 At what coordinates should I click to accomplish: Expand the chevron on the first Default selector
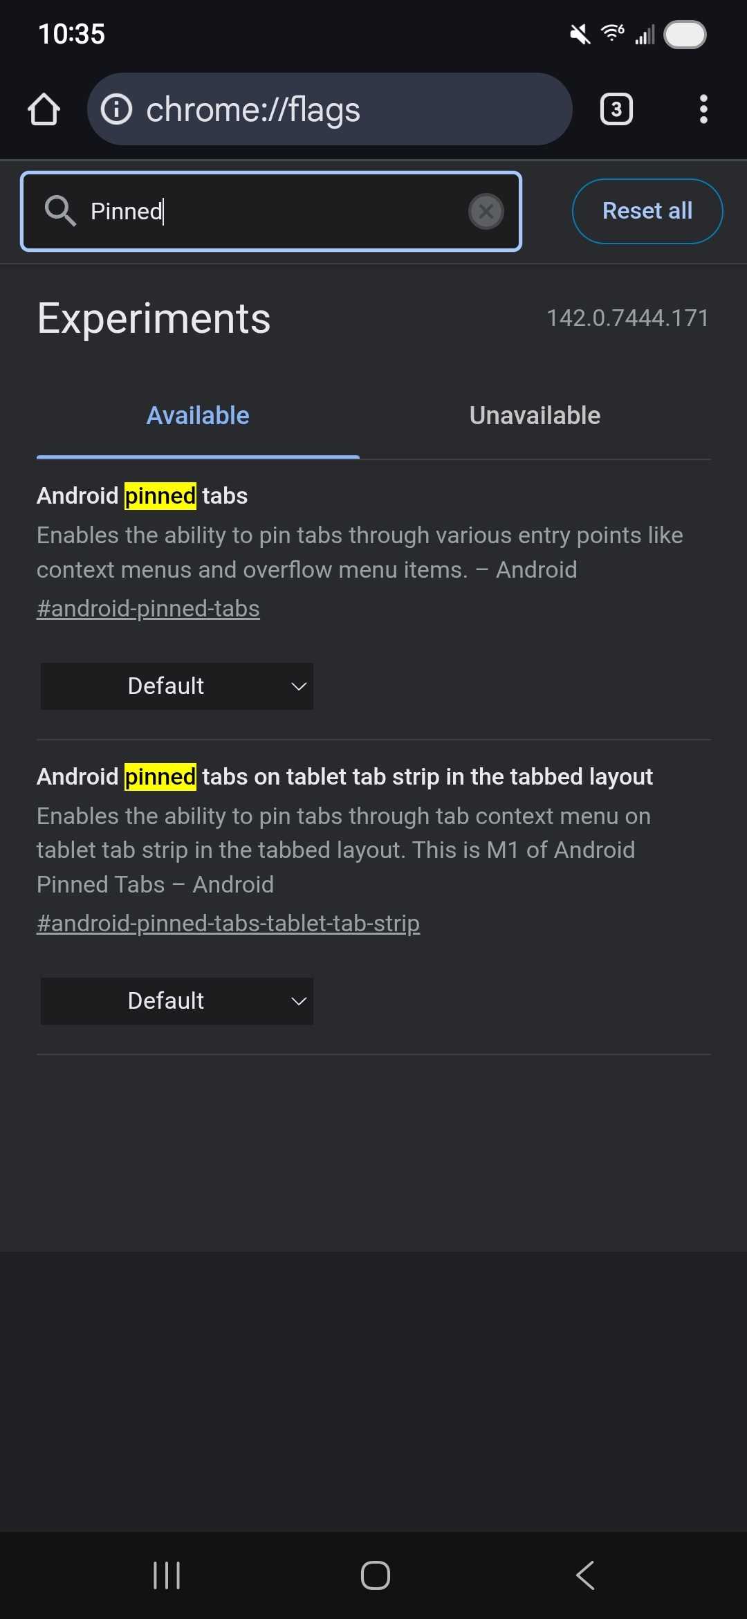[x=297, y=686]
